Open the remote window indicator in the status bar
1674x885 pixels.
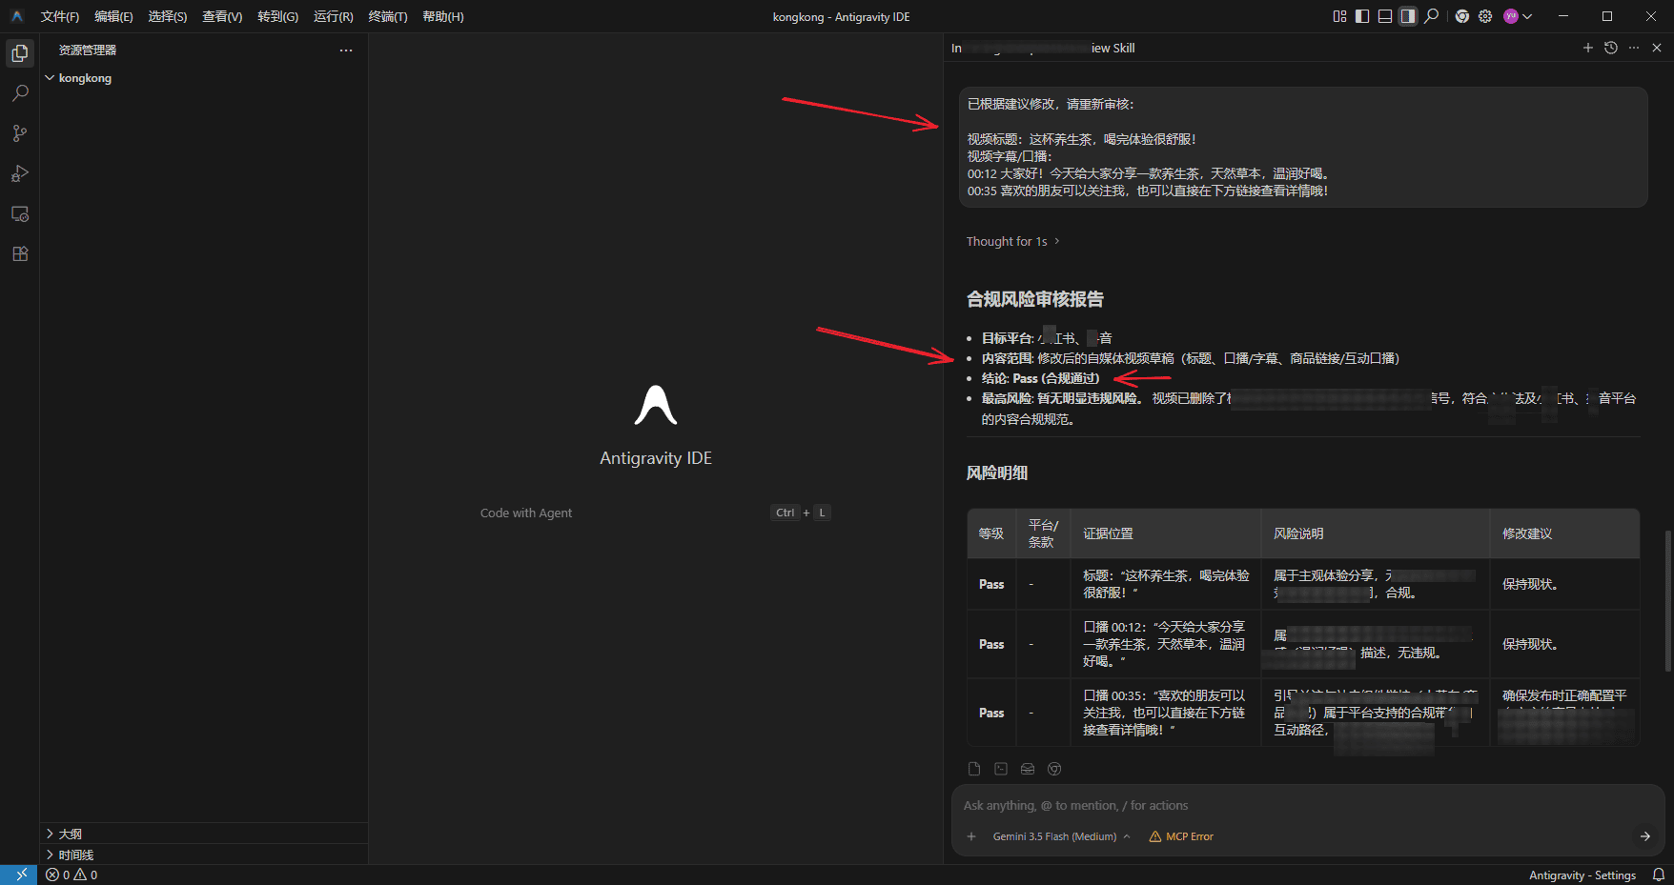click(20, 875)
